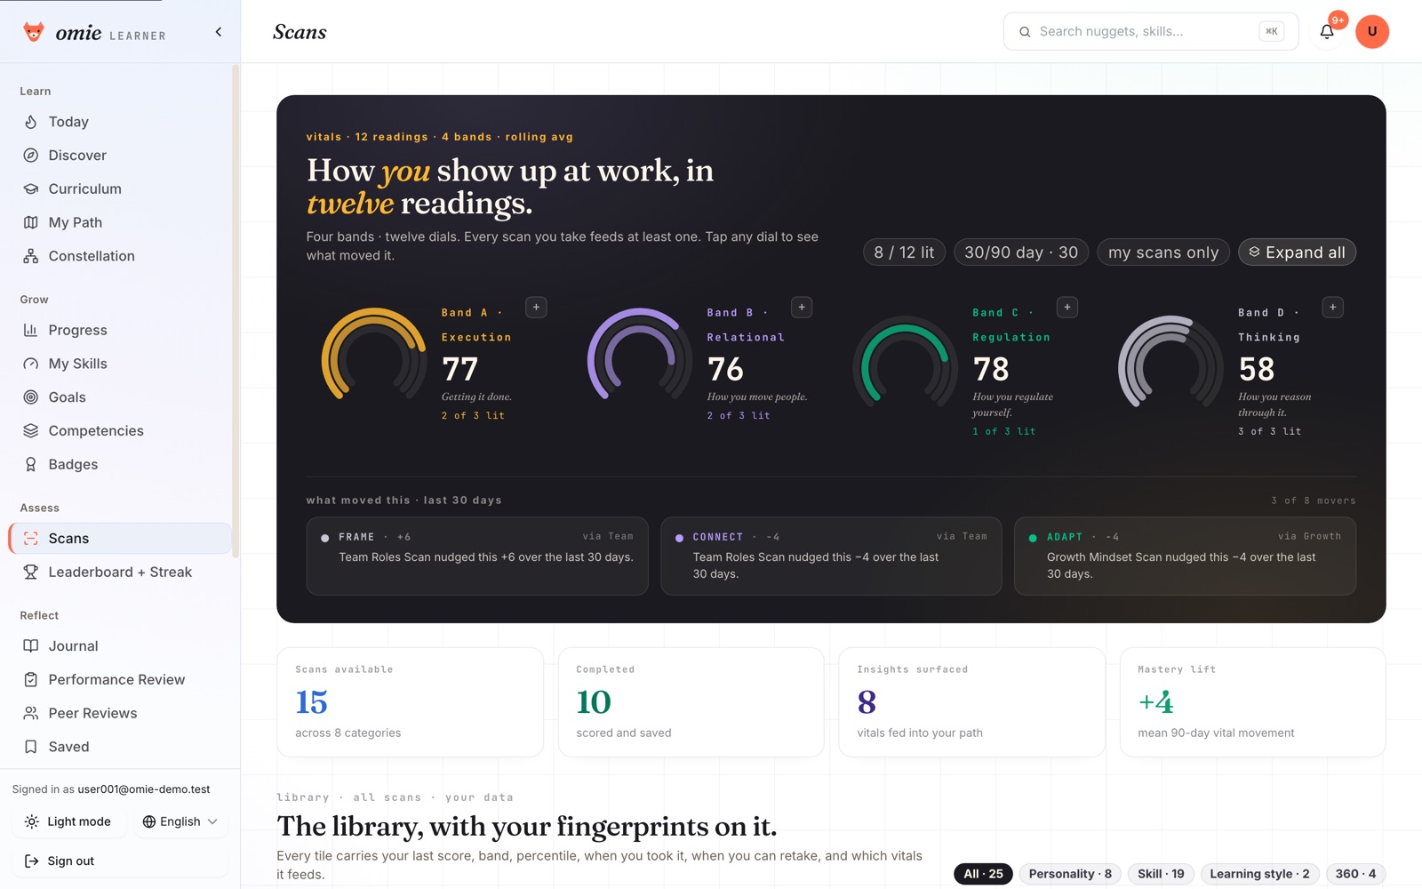Open My Path via its map icon
Viewport: 1422px width, 889px height.
31,222
